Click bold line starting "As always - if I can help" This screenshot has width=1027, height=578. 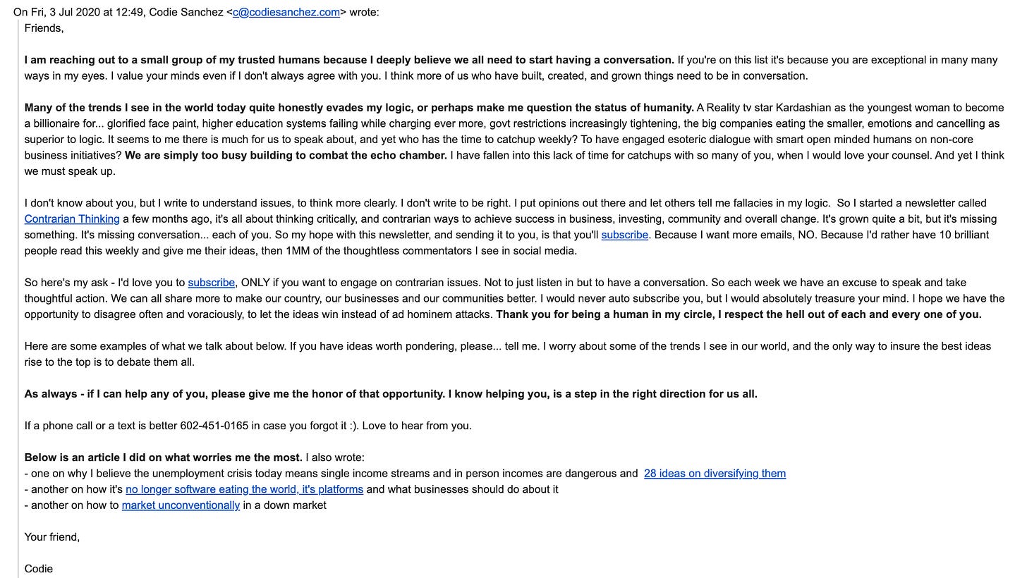(x=390, y=393)
